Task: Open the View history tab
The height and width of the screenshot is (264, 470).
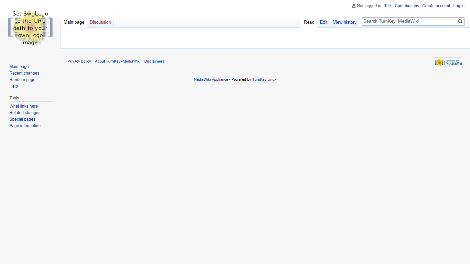Action: 344,22
